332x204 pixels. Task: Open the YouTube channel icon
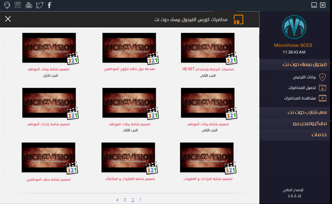pos(29,5)
